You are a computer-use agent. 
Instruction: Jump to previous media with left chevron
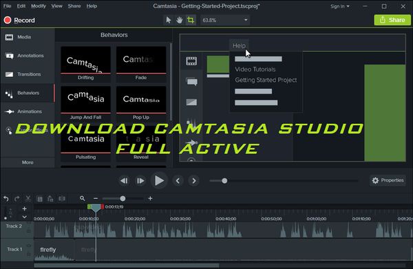(x=178, y=181)
